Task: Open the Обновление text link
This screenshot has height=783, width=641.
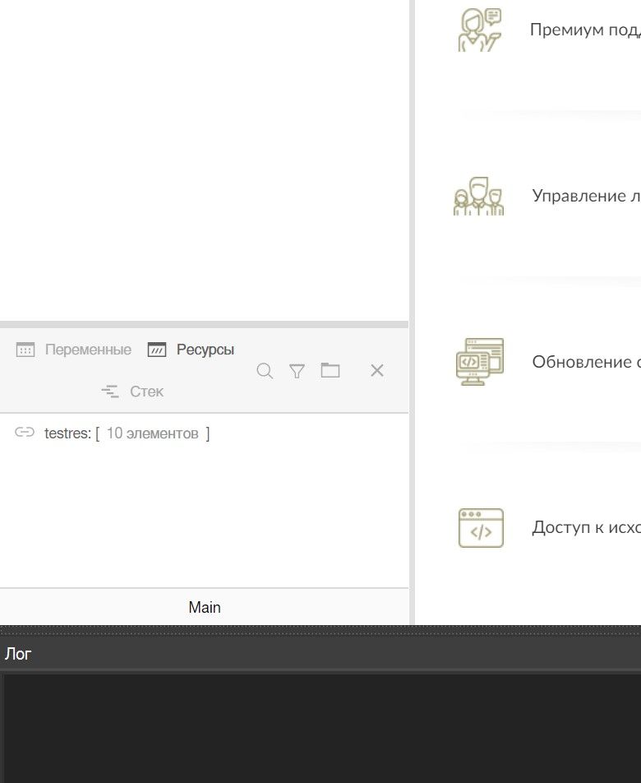Action: pyautogui.click(x=586, y=362)
